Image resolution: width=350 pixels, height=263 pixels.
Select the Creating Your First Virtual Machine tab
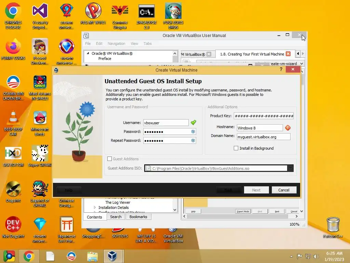(252, 54)
